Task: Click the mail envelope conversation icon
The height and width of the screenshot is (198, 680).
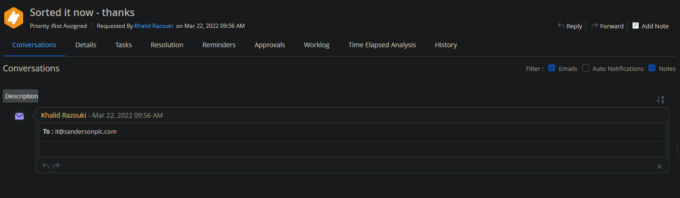Action: (19, 116)
